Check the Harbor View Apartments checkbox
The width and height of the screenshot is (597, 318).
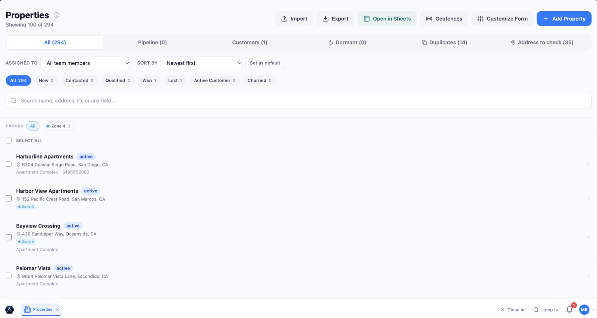tap(9, 199)
